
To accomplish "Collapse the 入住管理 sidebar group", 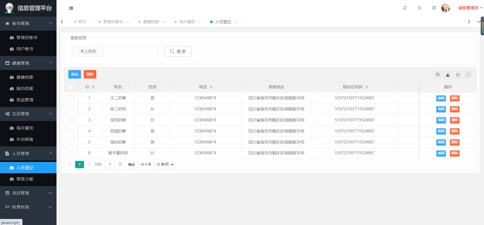I will point(28,153).
